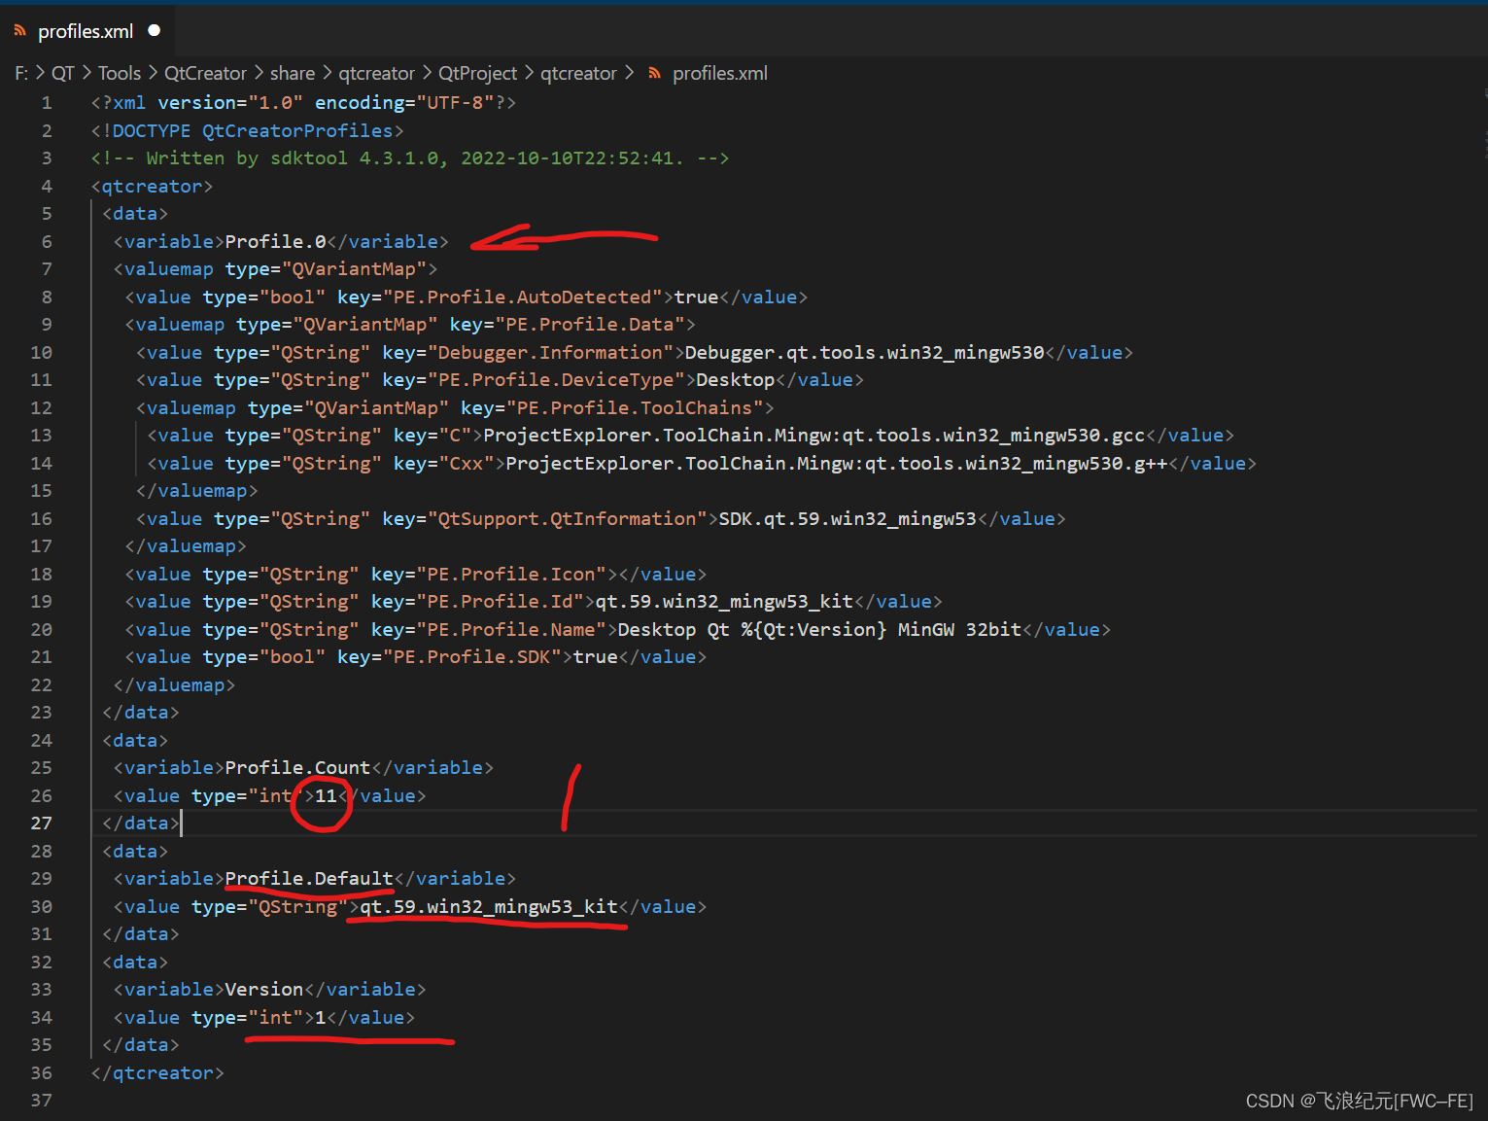Open the QT breadcrumb folder
The image size is (1488, 1121).
pos(63,74)
